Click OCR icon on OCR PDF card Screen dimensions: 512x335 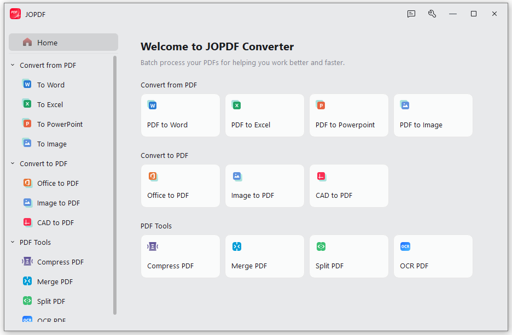tap(405, 246)
